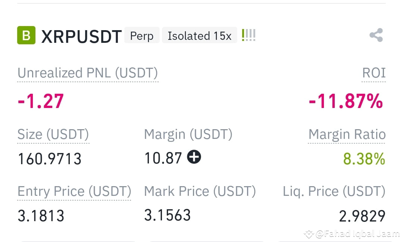Open Margin Ratio info label
Screen dimensions: 403x242
coord(347,134)
